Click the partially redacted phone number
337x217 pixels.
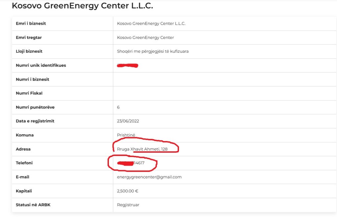132,163
